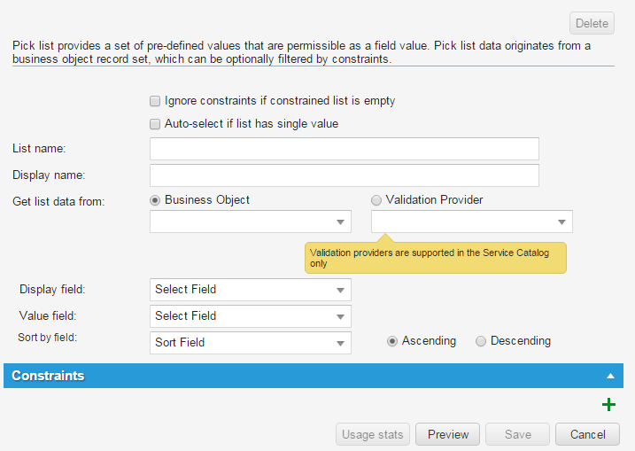Click the Display name text field
The height and width of the screenshot is (451, 635).
point(345,175)
